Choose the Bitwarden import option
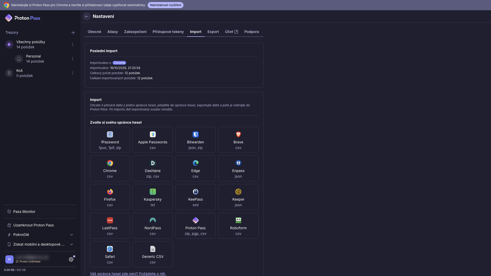The width and height of the screenshot is (491, 276). coord(195,140)
